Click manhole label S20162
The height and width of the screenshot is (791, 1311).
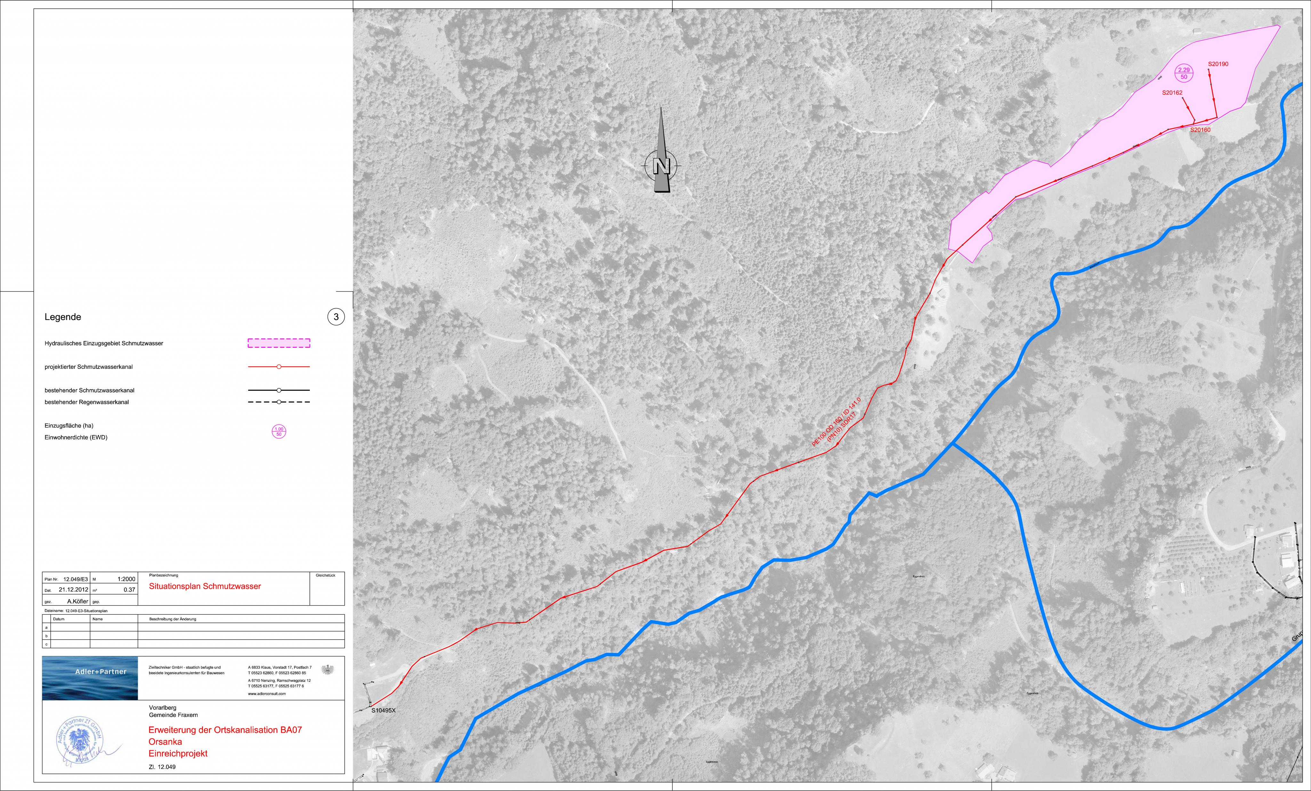pos(1172,93)
